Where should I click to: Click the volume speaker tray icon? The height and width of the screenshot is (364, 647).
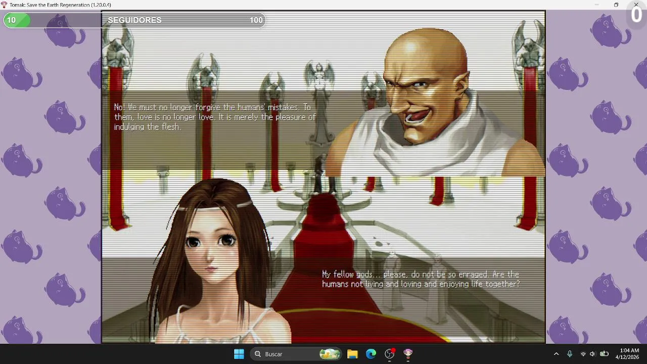pyautogui.click(x=593, y=354)
